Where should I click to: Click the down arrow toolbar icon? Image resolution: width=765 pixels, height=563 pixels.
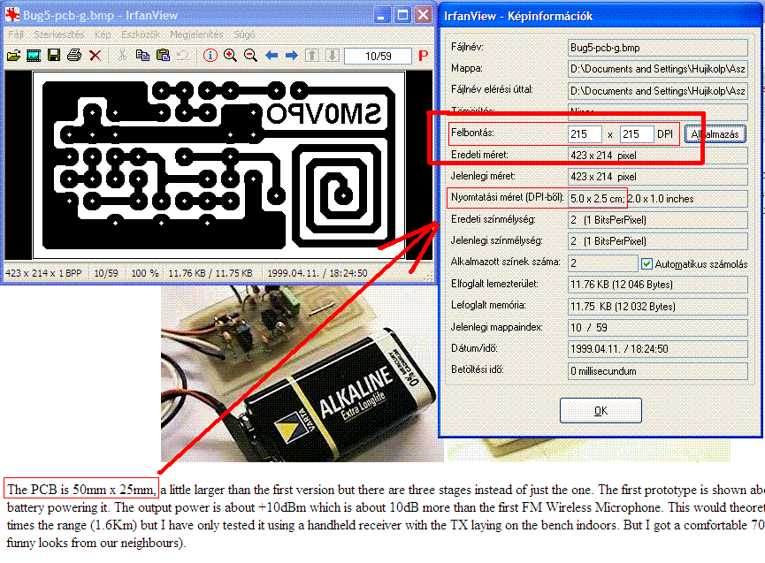click(333, 55)
